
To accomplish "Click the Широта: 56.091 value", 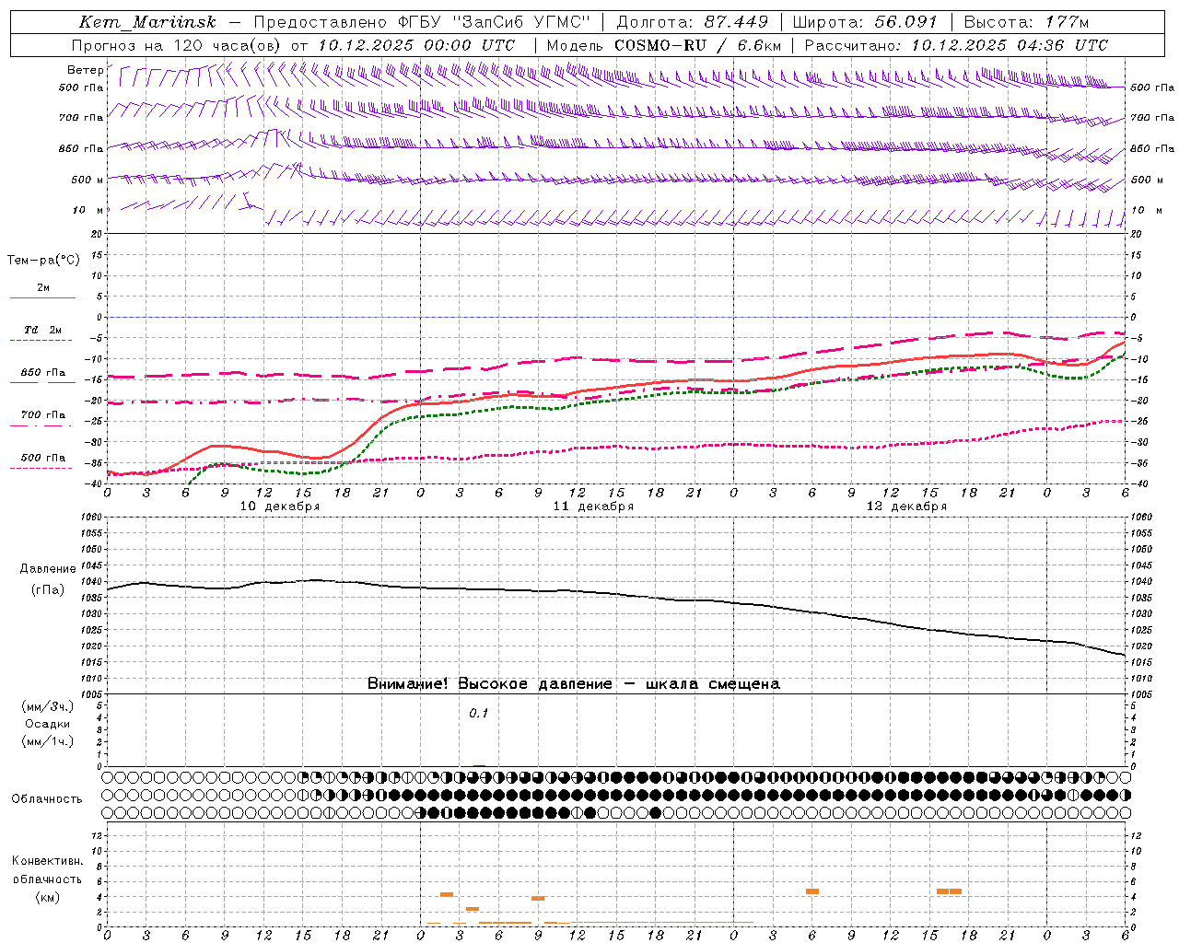I will click(865, 22).
